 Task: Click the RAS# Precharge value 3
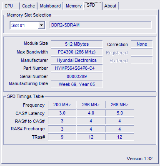pyautogui.click(x=62, y=129)
